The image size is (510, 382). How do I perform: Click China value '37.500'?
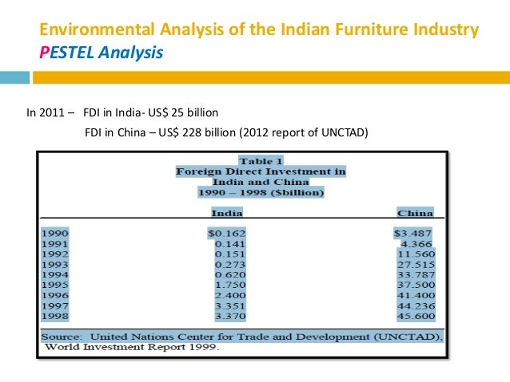[416, 285]
